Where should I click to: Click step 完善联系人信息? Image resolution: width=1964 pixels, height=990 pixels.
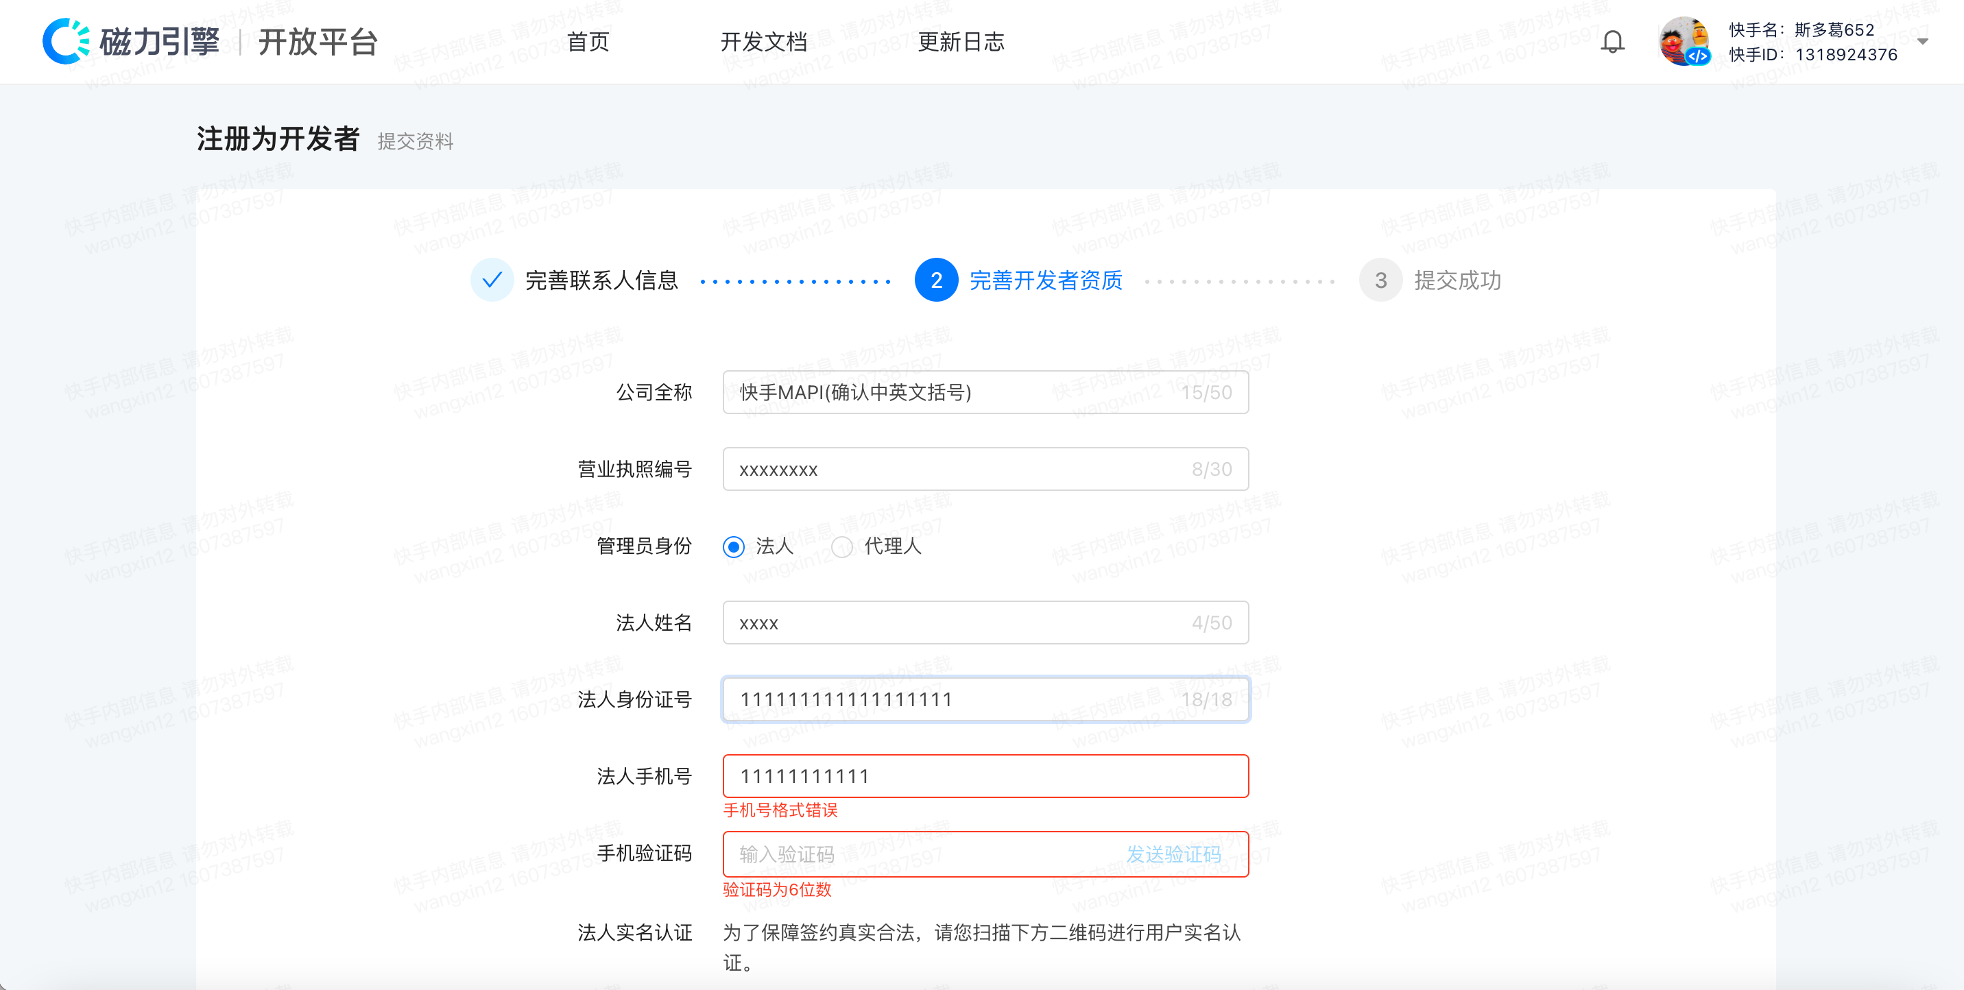point(601,280)
